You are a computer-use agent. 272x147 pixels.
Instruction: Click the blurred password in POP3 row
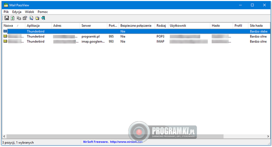point(221,36)
